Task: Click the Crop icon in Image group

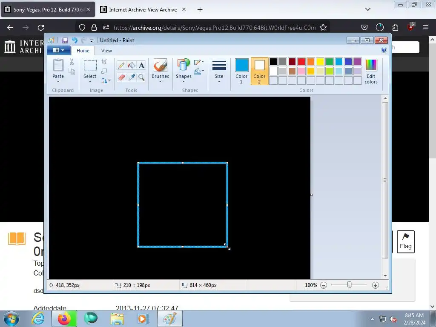Action: tap(104, 62)
